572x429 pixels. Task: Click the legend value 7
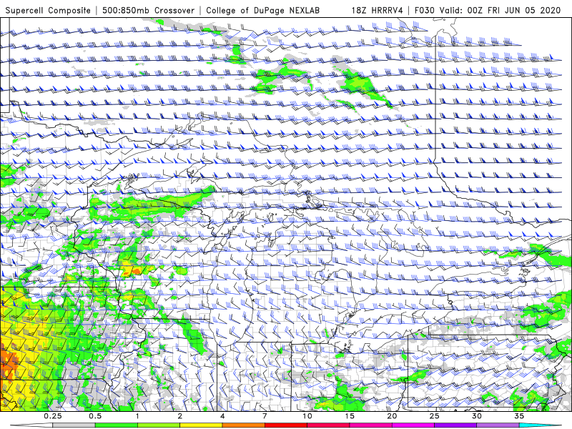coord(265,416)
